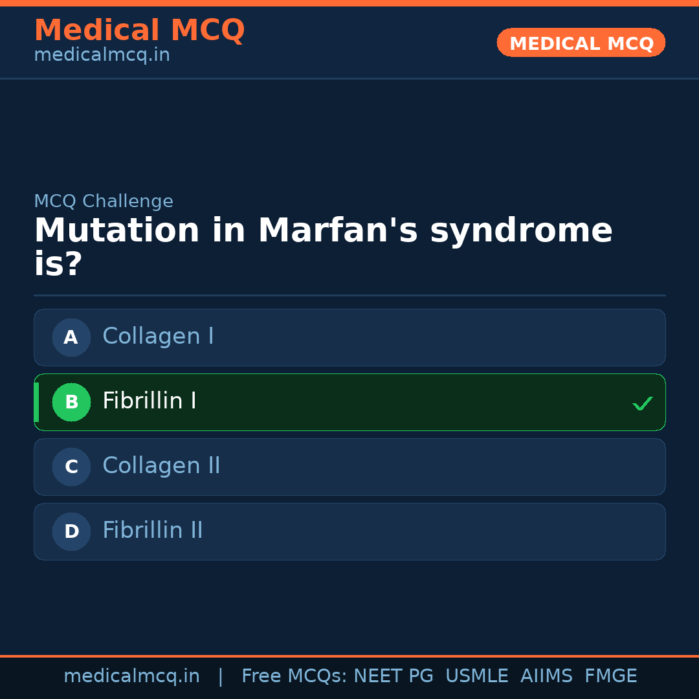This screenshot has width=699, height=699.
Task: Open medicalmcq.in link under the header title
Action: 102,55
